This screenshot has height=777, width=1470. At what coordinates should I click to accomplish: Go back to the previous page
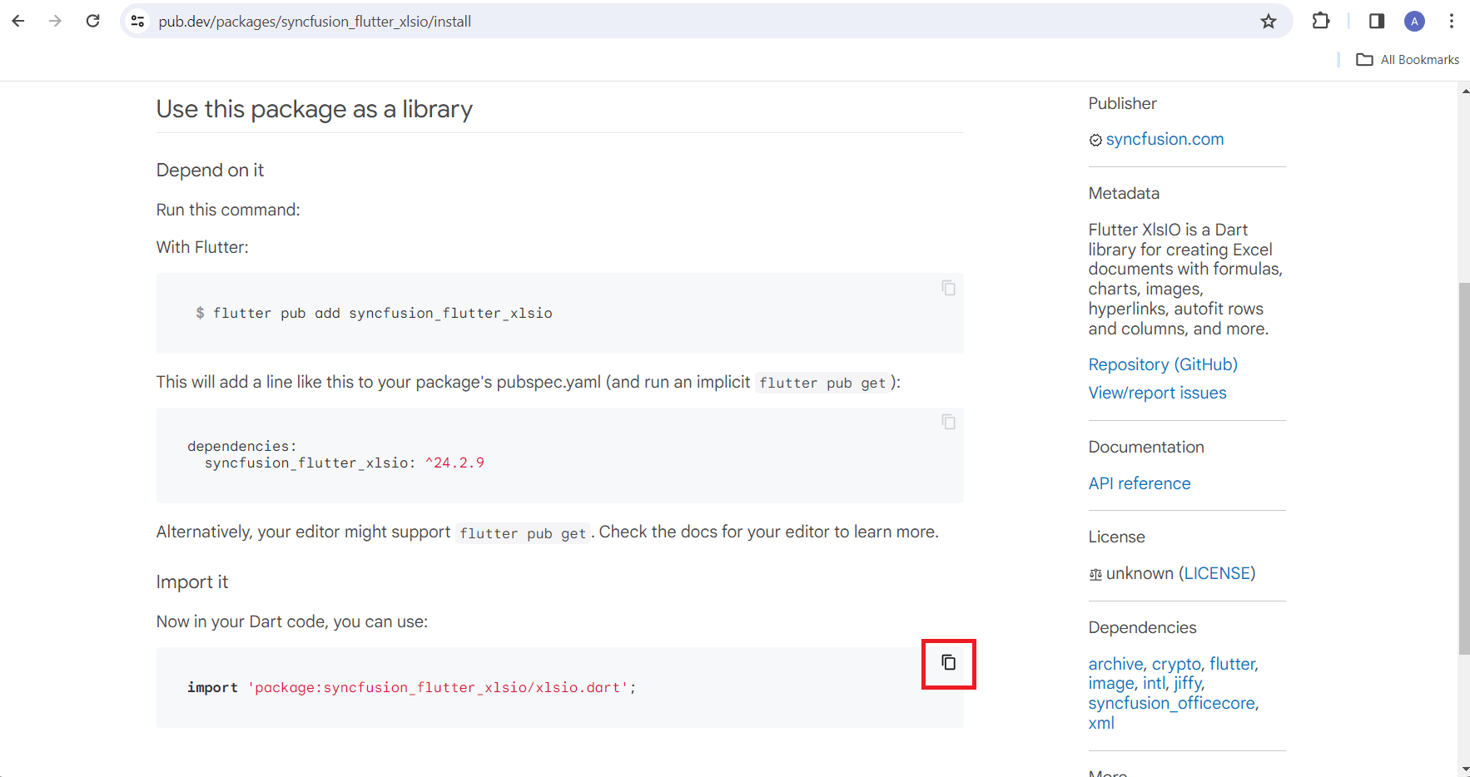pyautogui.click(x=18, y=22)
